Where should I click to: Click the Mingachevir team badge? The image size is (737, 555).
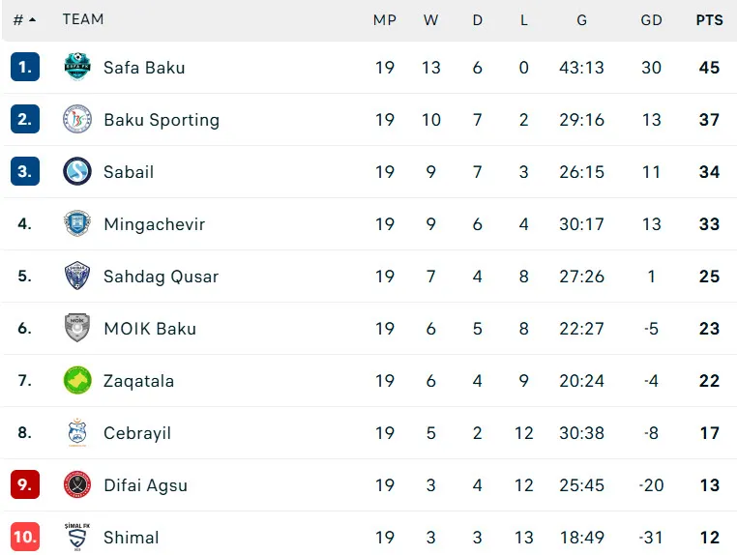click(77, 223)
